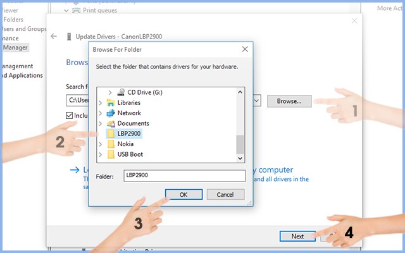Click the Next button
The height and width of the screenshot is (253, 405).
pos(297,236)
